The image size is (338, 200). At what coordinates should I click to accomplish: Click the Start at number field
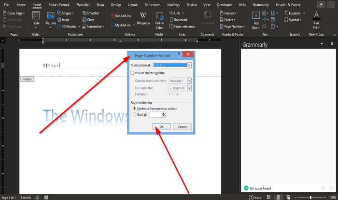tap(156, 115)
